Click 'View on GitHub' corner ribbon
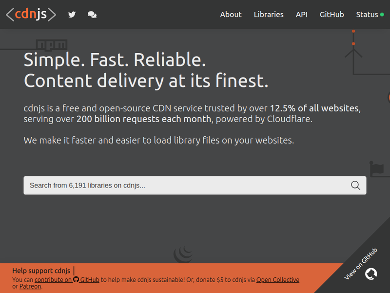 pyautogui.click(x=361, y=264)
